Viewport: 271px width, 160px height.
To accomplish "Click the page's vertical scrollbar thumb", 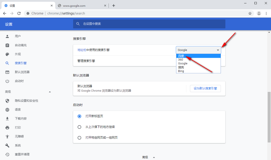I will pyautogui.click(x=269, y=117).
